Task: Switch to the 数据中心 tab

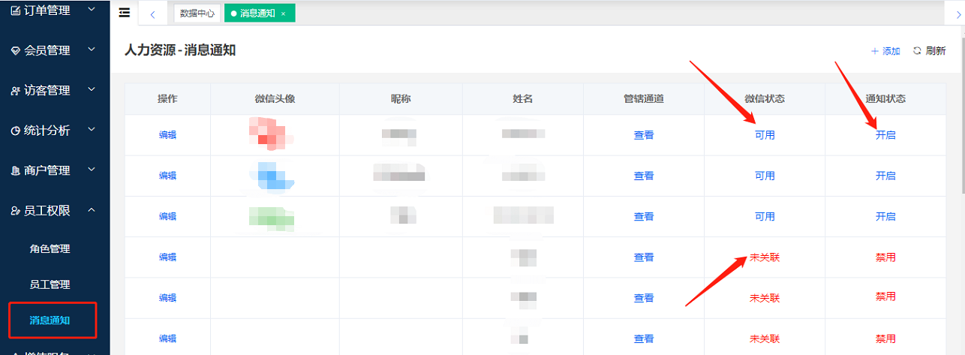Action: (197, 14)
